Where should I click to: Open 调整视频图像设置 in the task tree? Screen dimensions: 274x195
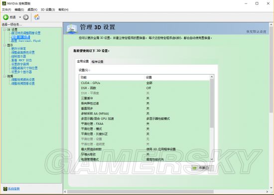click(x=23, y=84)
